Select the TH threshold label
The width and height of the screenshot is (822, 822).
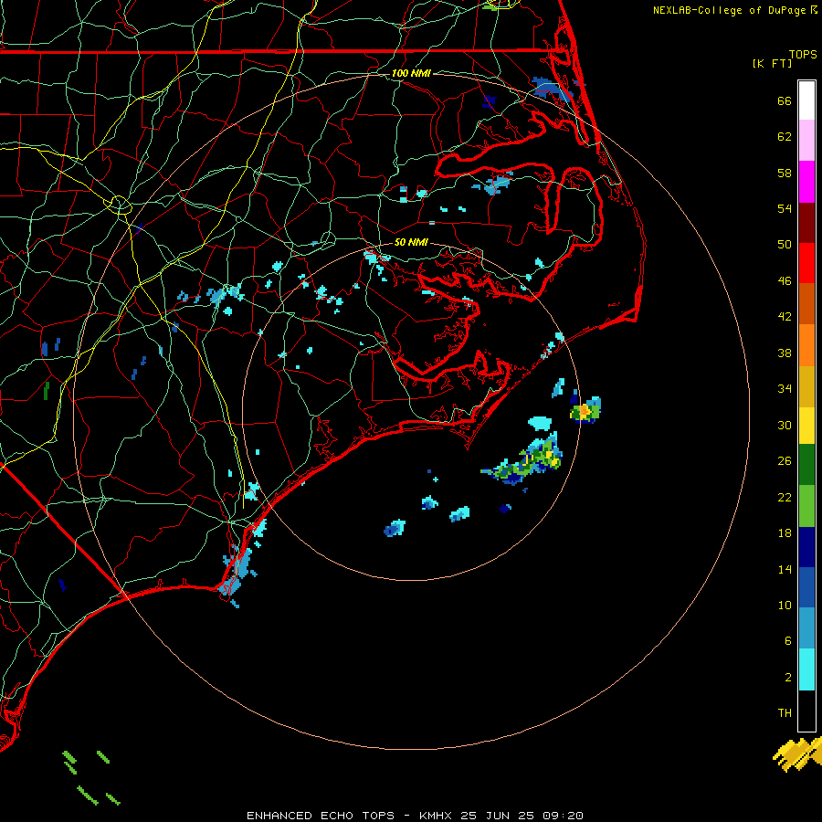coord(785,713)
